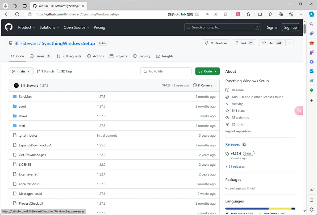The width and height of the screenshot is (317, 215).
Task: Open Edge sidebar settings gear
Action: 311,209
